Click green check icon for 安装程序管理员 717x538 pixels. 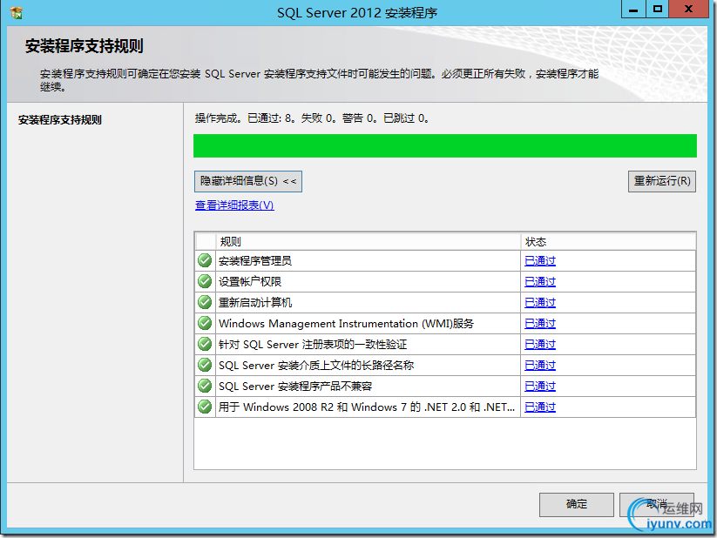point(205,260)
